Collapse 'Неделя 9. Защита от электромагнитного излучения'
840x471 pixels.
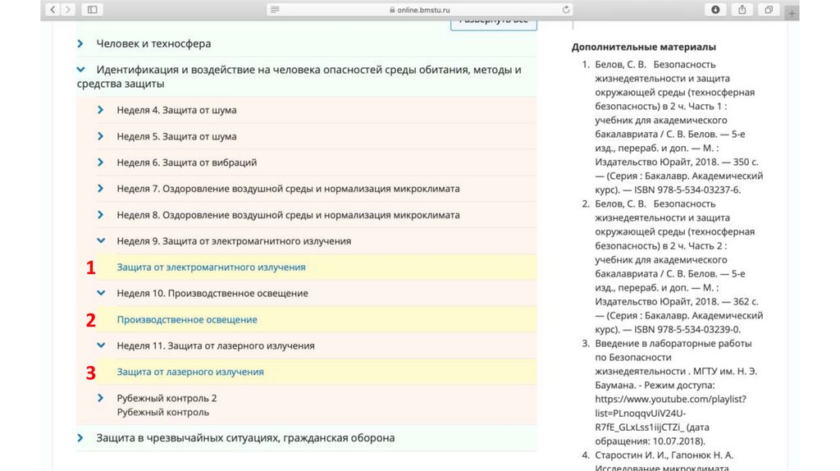(x=100, y=241)
